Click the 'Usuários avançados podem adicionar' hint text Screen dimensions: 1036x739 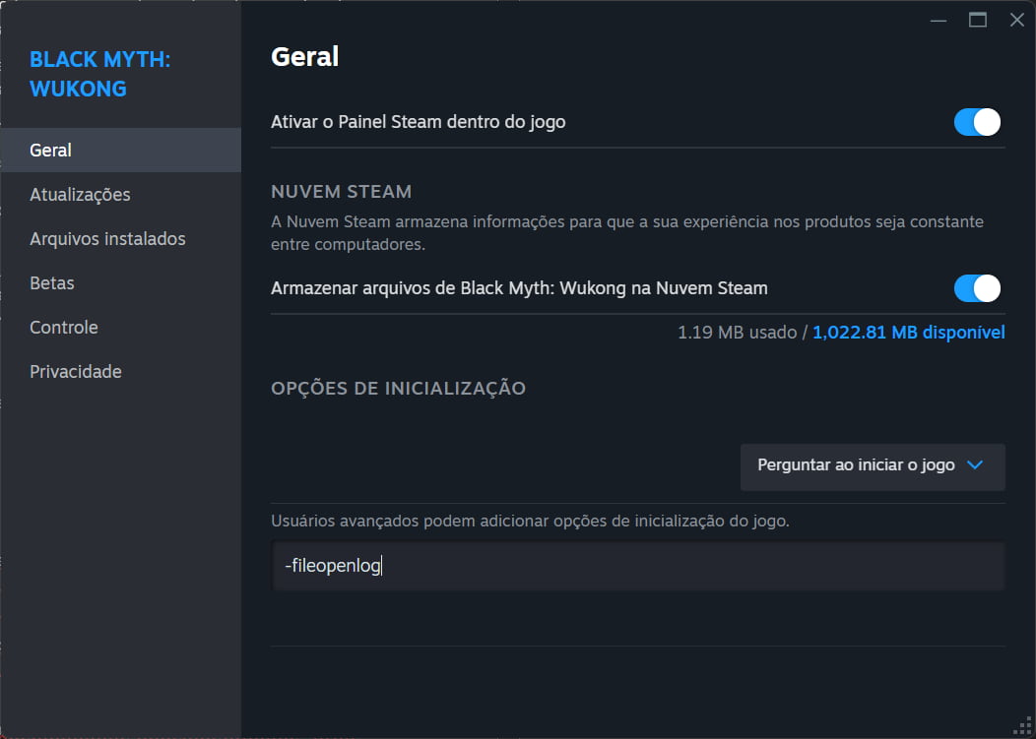click(530, 522)
